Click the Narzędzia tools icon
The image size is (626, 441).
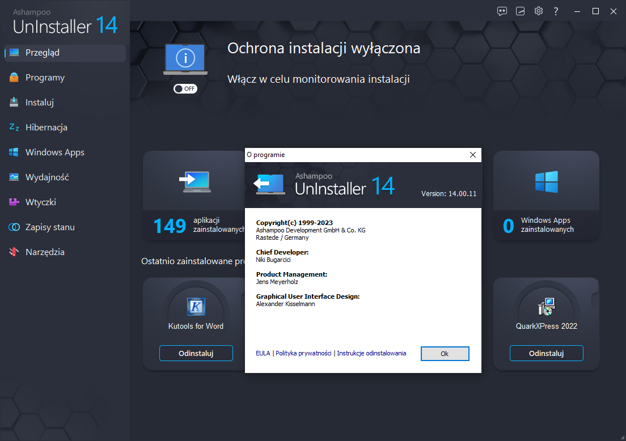point(14,252)
